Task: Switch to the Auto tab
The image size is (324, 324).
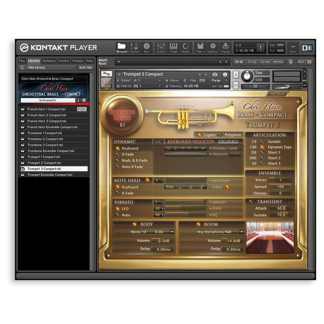Action: point(90,61)
